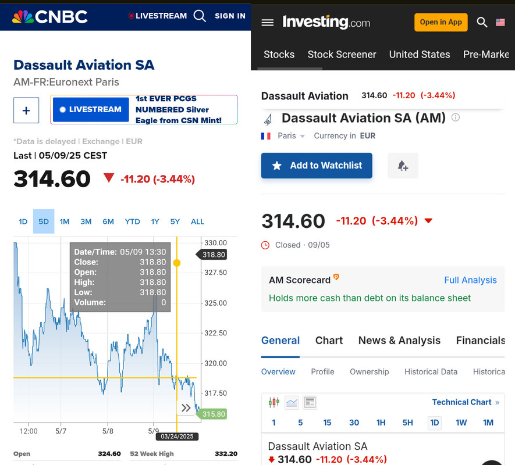This screenshot has width=515, height=465.
Task: Open the United States nav item
Action: pyautogui.click(x=420, y=54)
